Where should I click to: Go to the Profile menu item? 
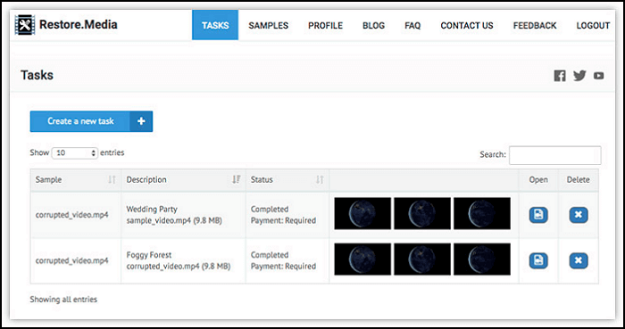click(x=325, y=26)
